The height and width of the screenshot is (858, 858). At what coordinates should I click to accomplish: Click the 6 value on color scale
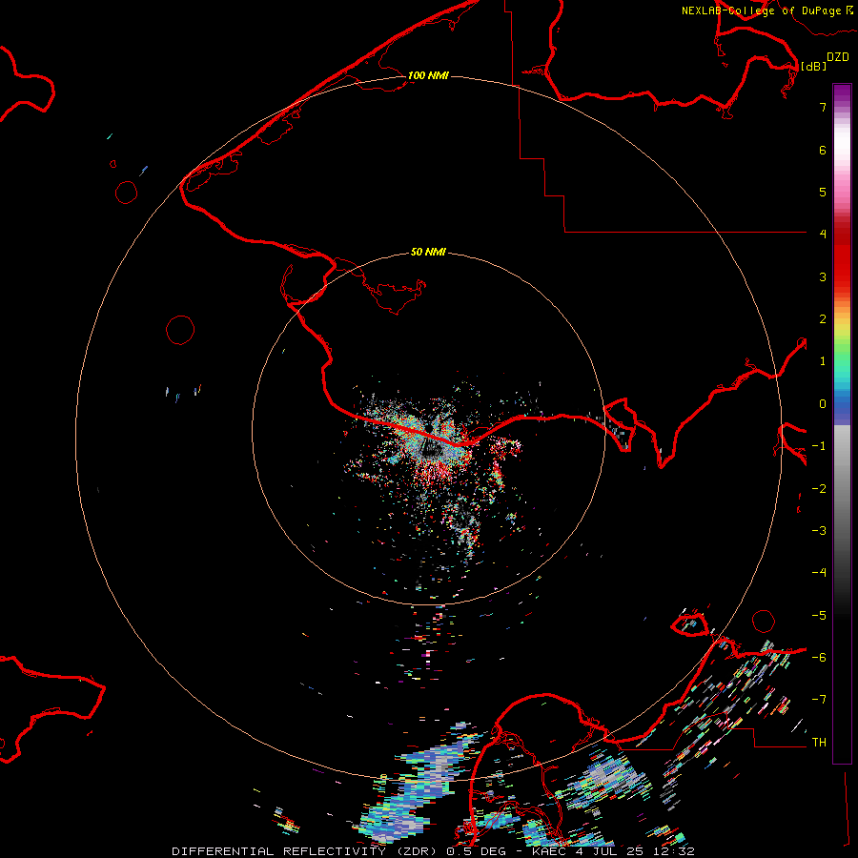823,150
